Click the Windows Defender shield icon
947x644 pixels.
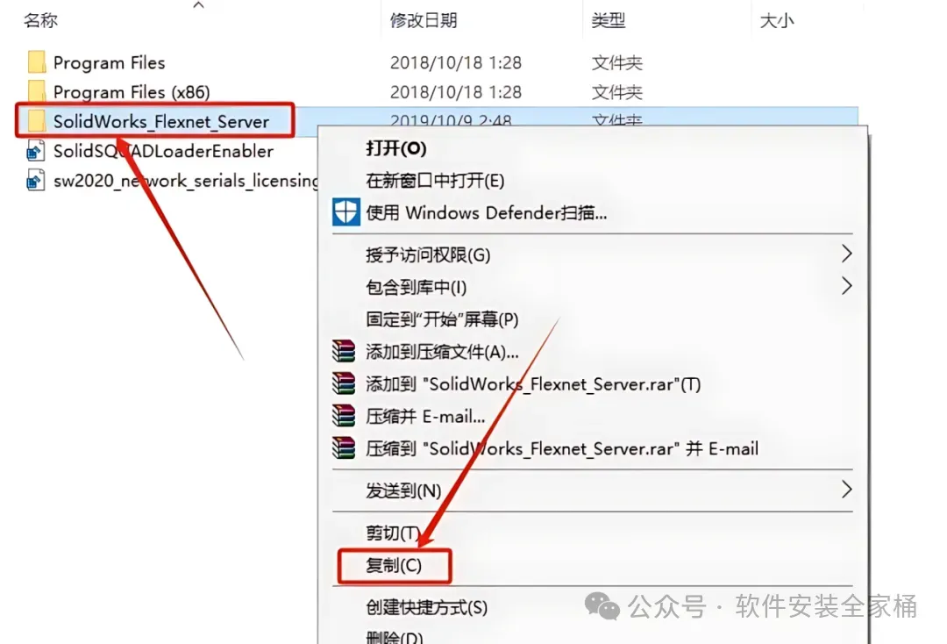click(346, 212)
